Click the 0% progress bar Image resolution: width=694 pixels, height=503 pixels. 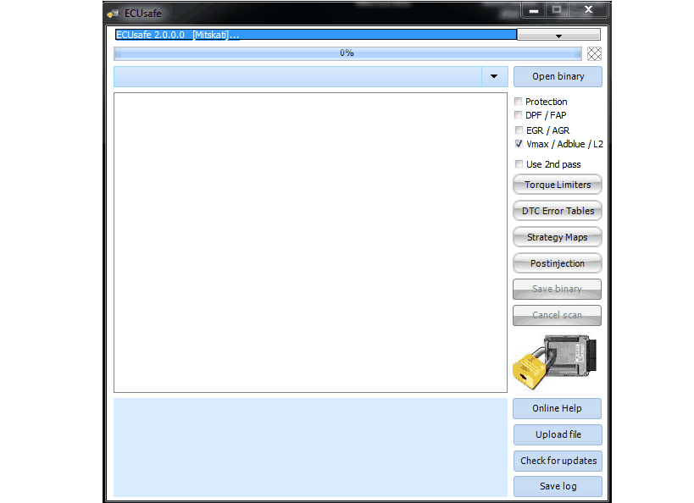[x=347, y=53]
